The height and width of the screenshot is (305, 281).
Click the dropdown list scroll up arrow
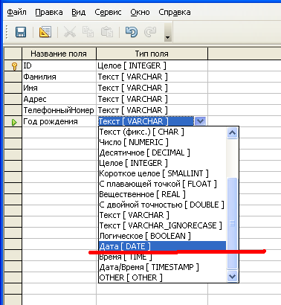[232, 133]
